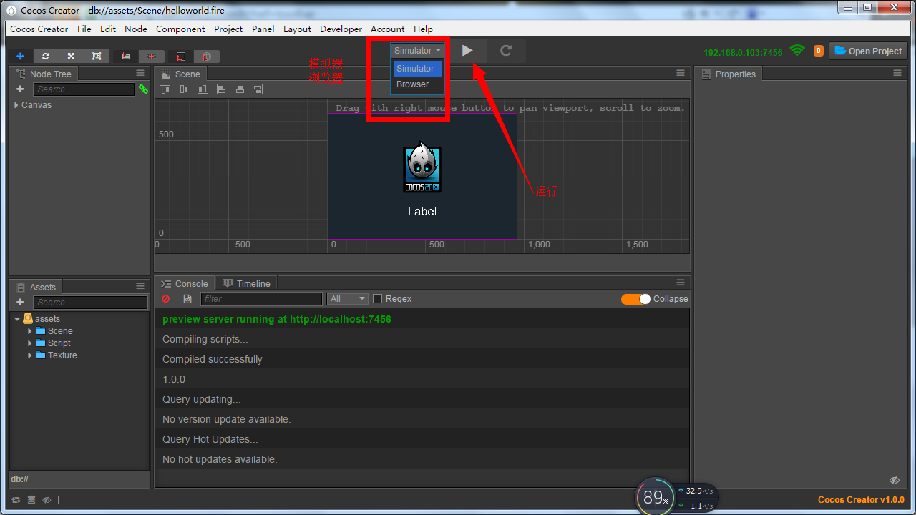Switch gizmo to pivot position mode
This screenshot has height=515, width=916.
126,56
